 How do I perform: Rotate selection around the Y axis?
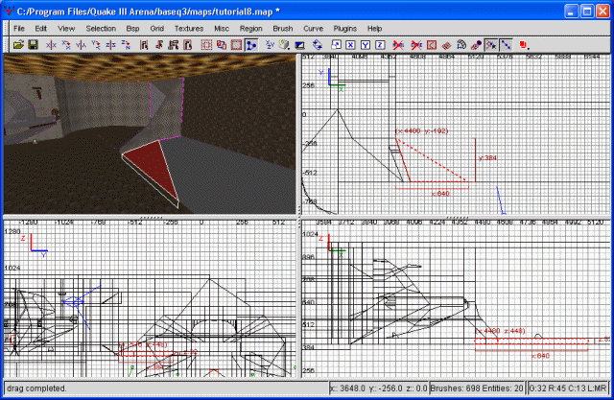96,45
